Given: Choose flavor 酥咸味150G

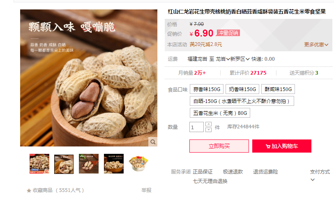Looking at the screenshot, I should [x=278, y=89].
